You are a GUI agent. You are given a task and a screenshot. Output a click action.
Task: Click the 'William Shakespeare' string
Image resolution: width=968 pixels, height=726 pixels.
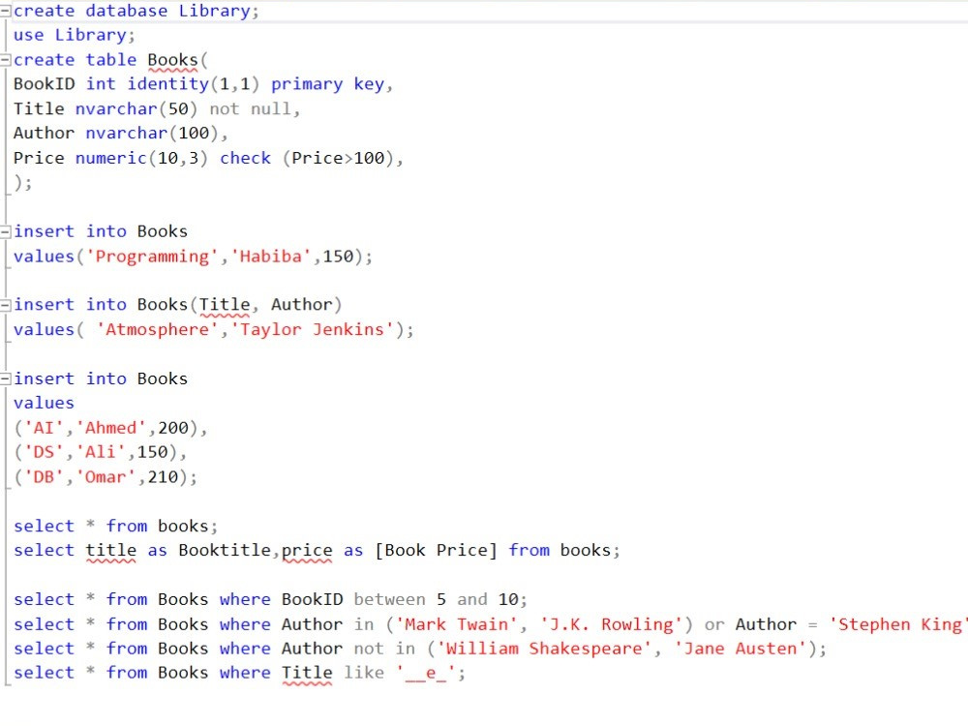(544, 649)
